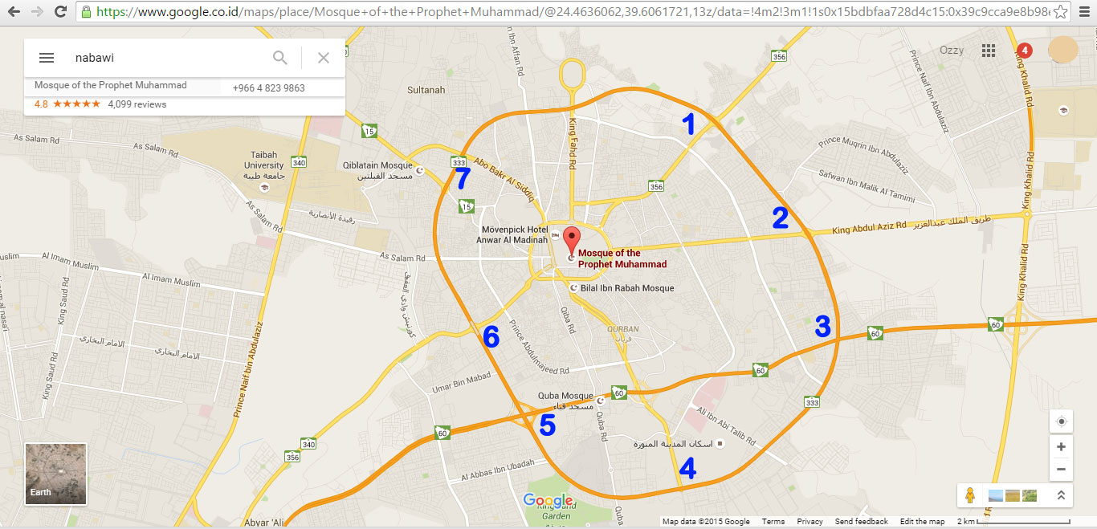1097x529 pixels.
Task: Click the Terms link at bottom
Action: 773,522
